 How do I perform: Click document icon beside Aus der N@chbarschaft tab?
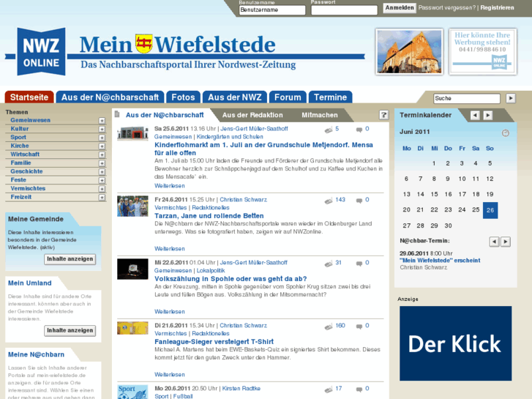(117, 114)
